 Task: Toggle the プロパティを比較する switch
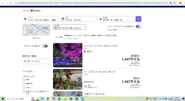[x=45, y=46]
